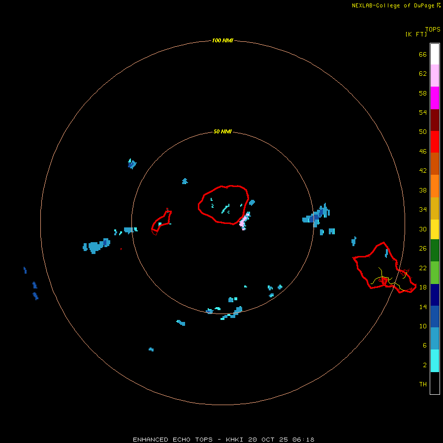Click legend value 26
The image size is (443, 443).
pyautogui.click(x=423, y=249)
